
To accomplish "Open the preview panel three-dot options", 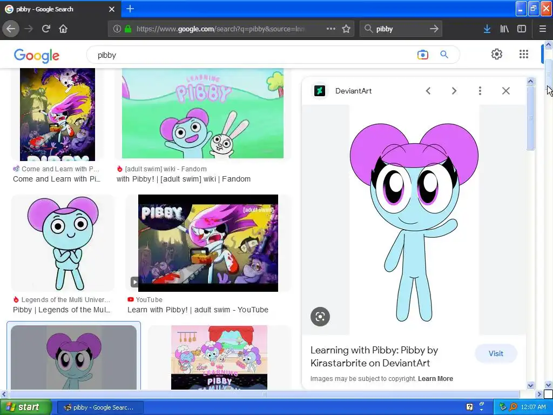I will [480, 91].
